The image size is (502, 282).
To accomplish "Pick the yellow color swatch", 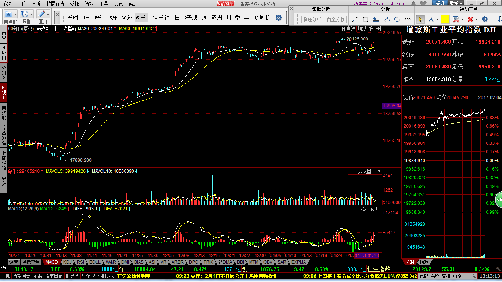I will [445, 19].
